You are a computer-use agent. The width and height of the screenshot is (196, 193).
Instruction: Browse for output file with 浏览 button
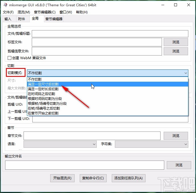[179, 165]
